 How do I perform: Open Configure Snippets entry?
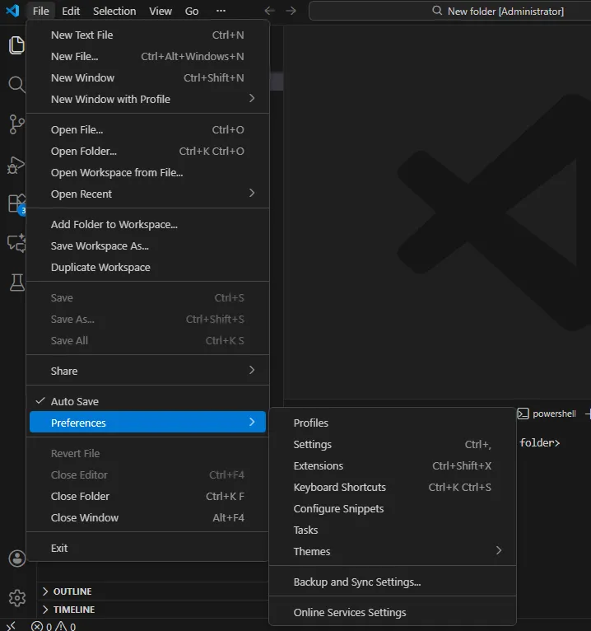393,508
